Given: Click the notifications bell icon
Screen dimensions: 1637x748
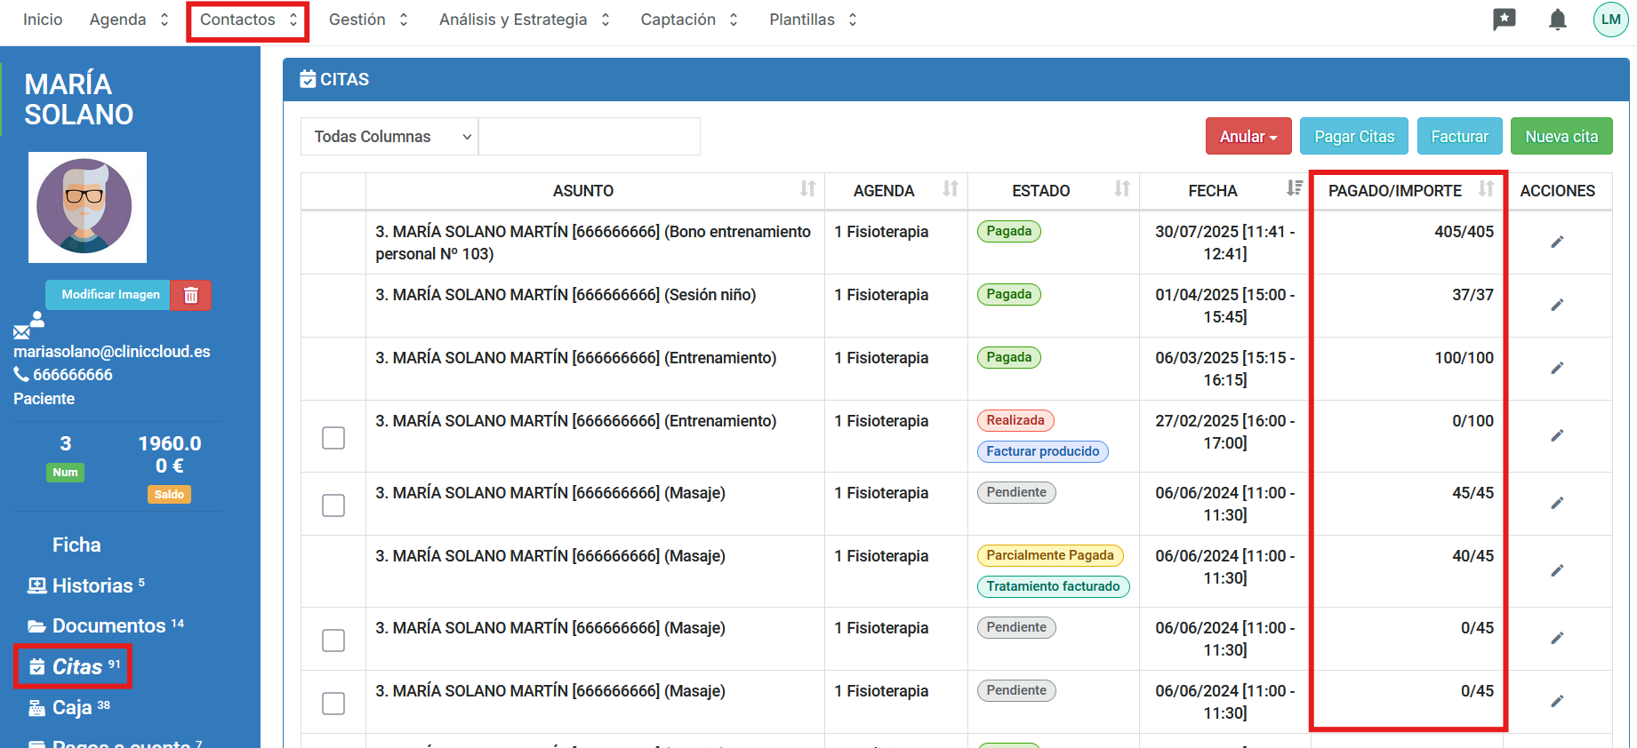Looking at the screenshot, I should click(1557, 20).
